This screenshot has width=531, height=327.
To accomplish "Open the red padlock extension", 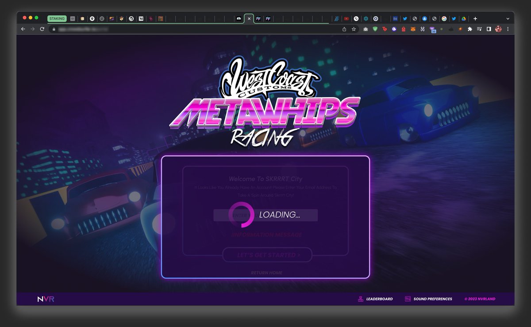I will tap(404, 29).
